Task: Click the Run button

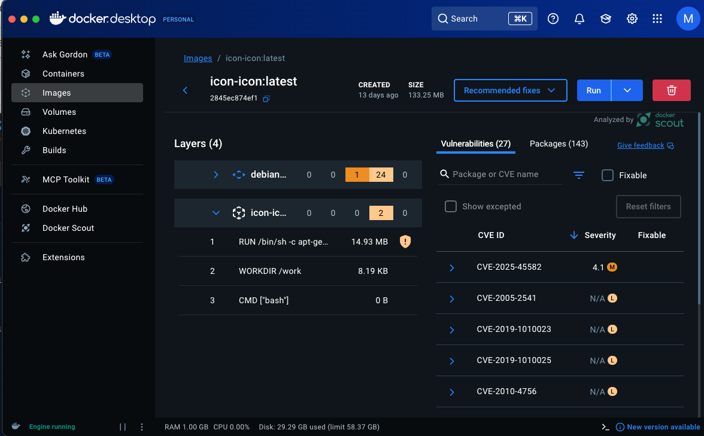Action: coord(594,90)
